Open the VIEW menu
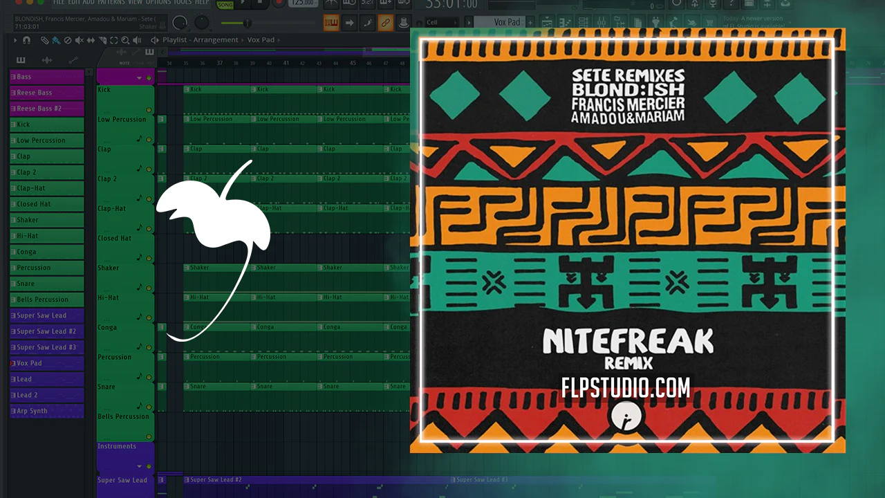Viewport: 885px width, 498px height. point(135,2)
